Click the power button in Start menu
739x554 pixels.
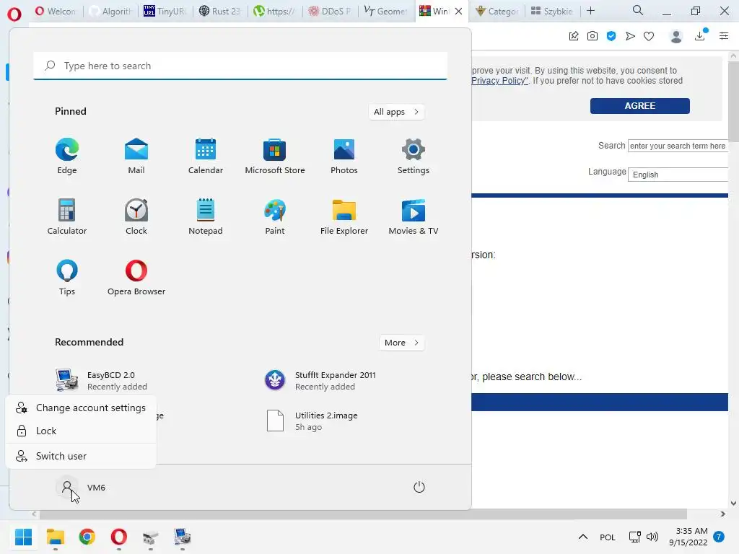[419, 487]
